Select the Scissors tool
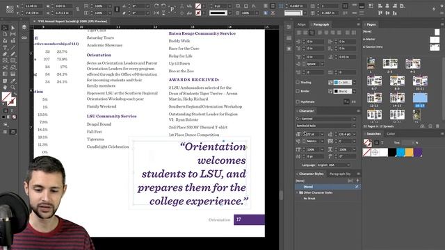This screenshot has width=445, height=250. pos(5,67)
